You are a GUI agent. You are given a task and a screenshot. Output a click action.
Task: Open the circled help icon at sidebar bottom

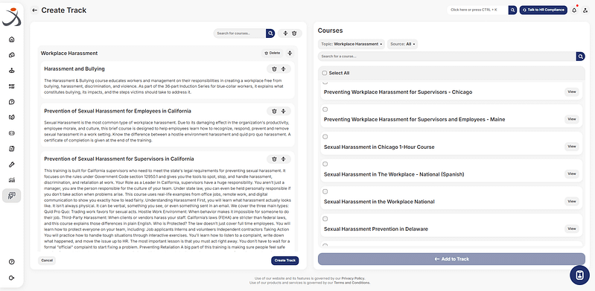(x=11, y=262)
